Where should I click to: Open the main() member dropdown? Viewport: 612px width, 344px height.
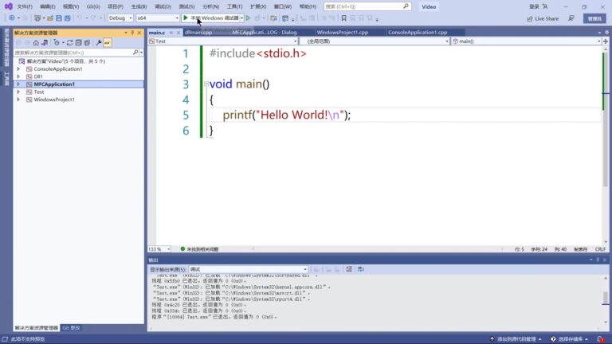coord(526,41)
